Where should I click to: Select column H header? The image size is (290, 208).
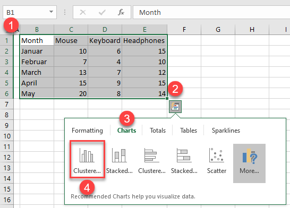pos(252,29)
